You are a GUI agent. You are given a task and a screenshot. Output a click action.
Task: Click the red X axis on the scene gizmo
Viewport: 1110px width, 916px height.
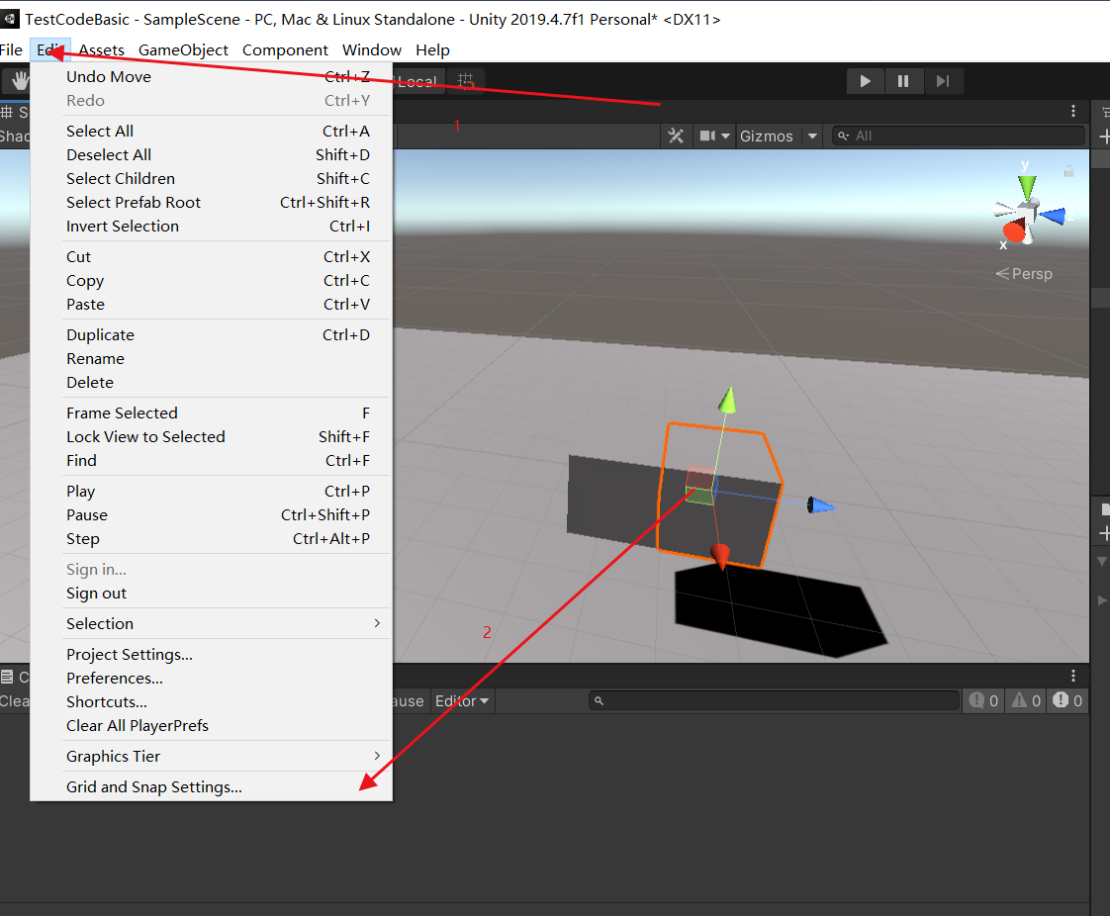point(1013,233)
